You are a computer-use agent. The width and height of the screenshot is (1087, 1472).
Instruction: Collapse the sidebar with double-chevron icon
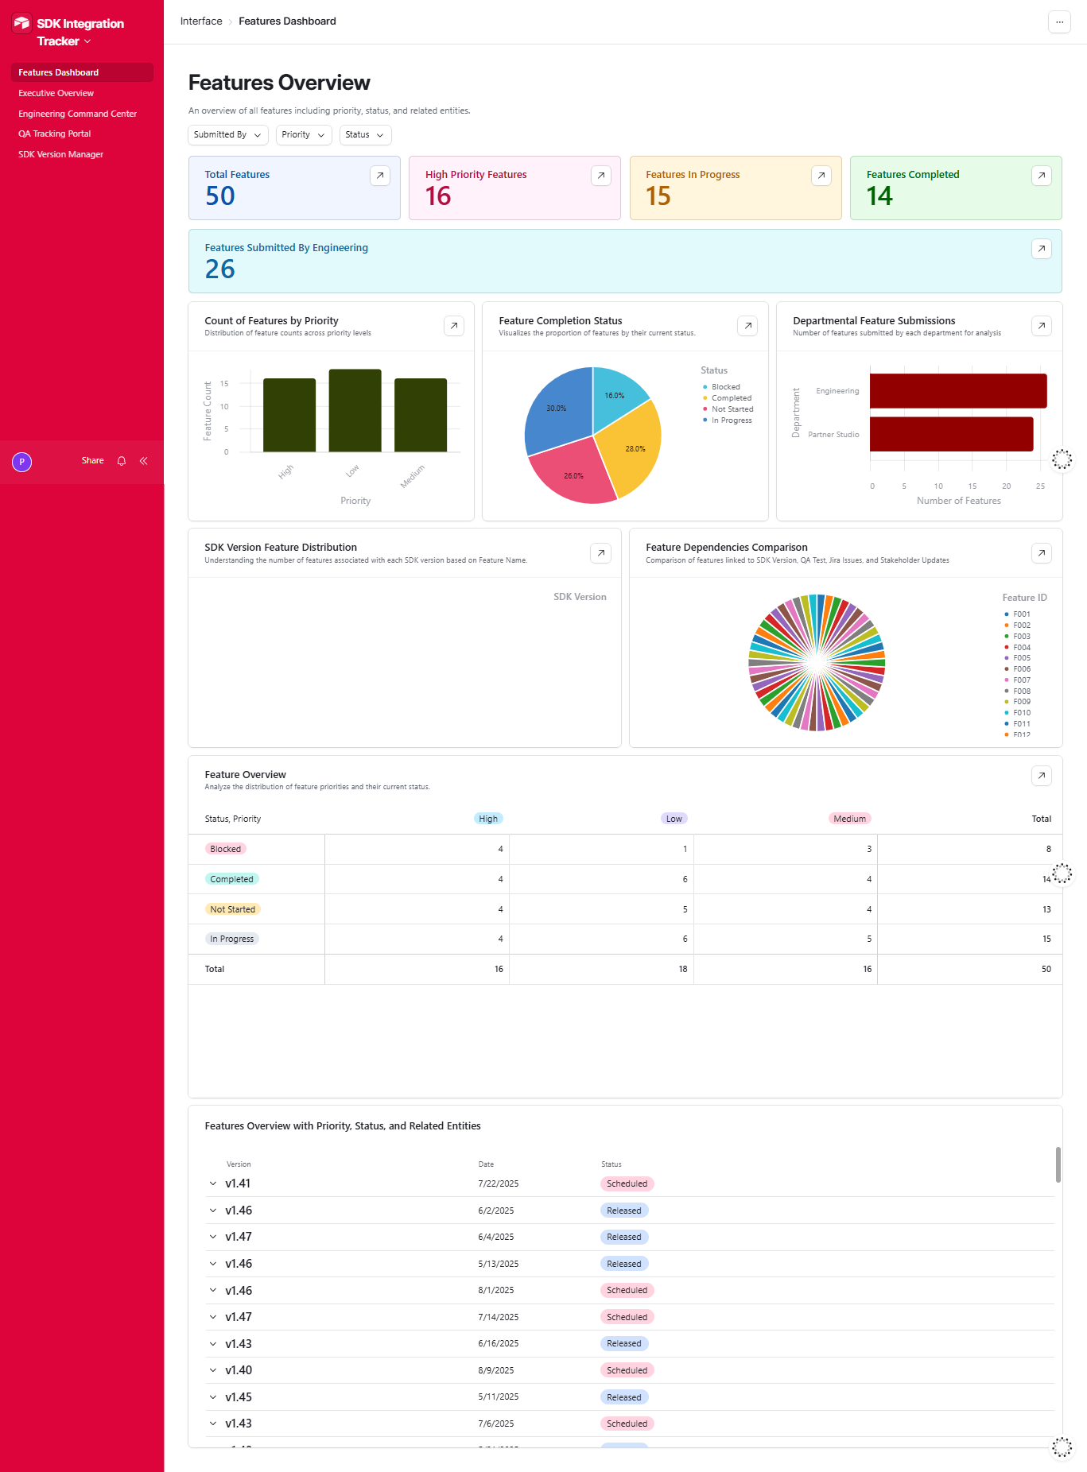tap(144, 461)
